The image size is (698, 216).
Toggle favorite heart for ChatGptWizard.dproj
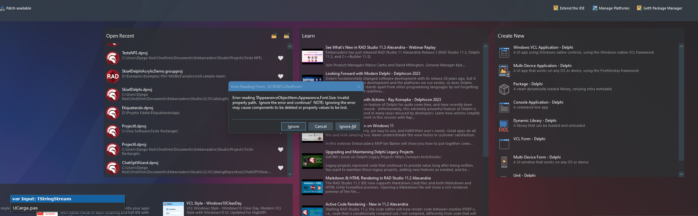point(281,168)
